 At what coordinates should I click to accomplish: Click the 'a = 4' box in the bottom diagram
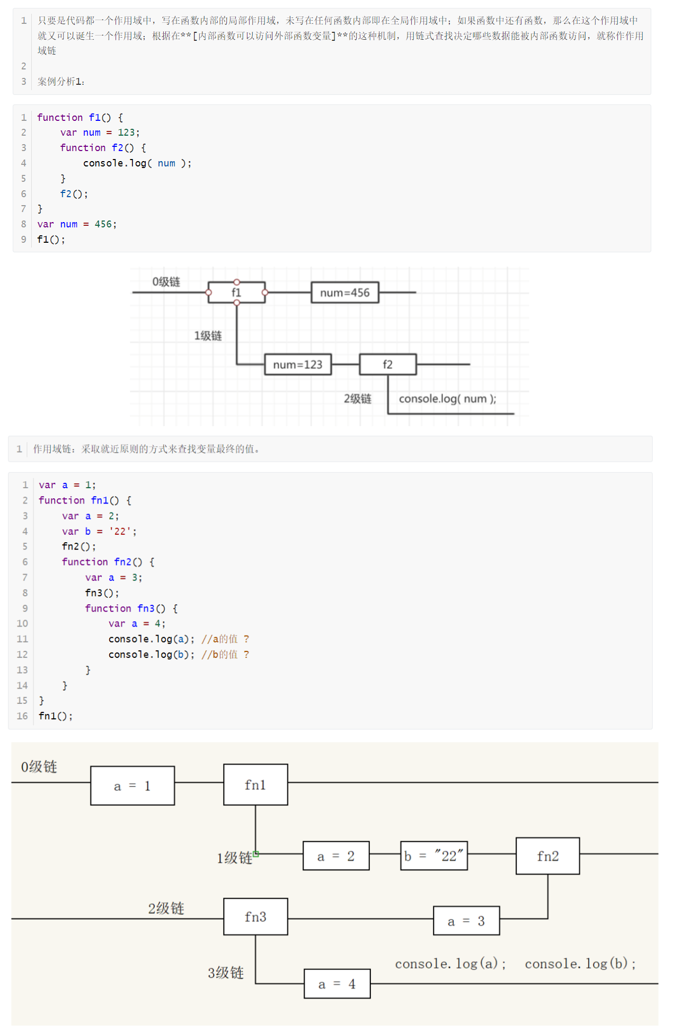point(337,984)
